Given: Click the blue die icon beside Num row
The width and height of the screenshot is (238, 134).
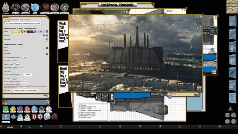Looking at the screenshot, I should point(170,96).
